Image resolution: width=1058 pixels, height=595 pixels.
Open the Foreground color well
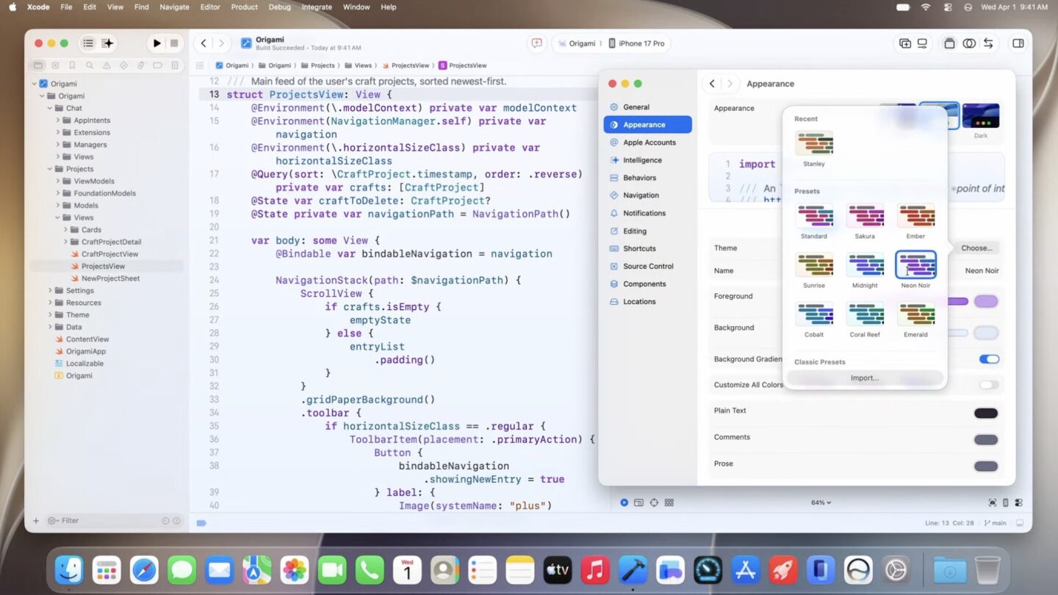[986, 301]
